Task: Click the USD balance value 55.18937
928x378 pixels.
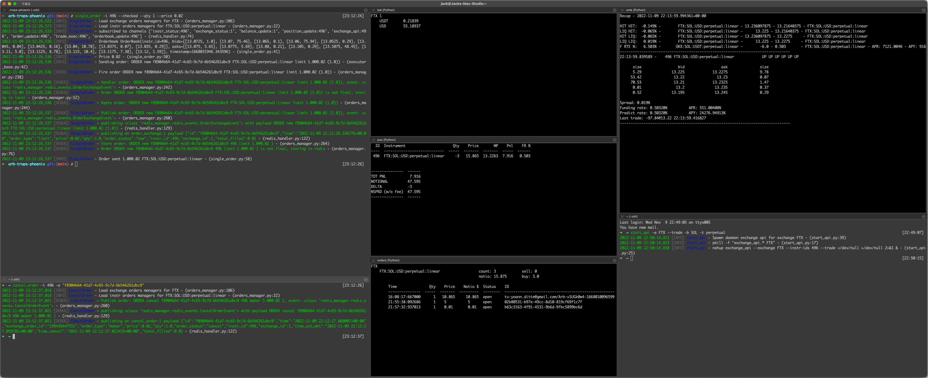Action: pyautogui.click(x=412, y=26)
